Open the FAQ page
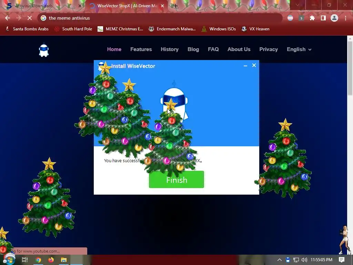This screenshot has height=265, width=353. [213, 49]
